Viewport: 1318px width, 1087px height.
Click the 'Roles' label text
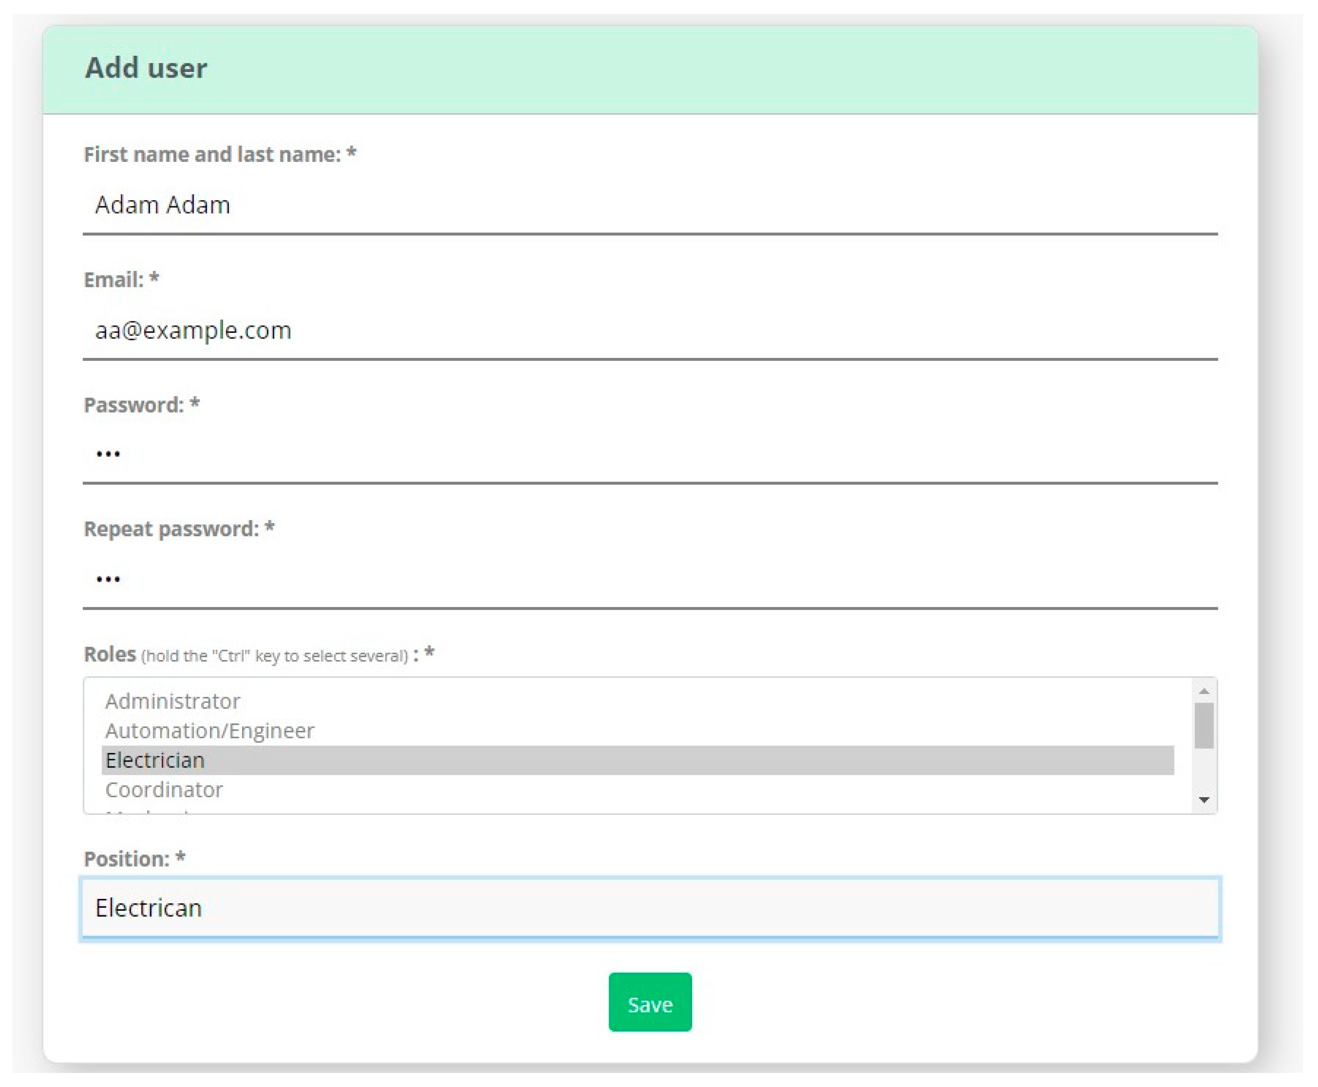(x=110, y=654)
